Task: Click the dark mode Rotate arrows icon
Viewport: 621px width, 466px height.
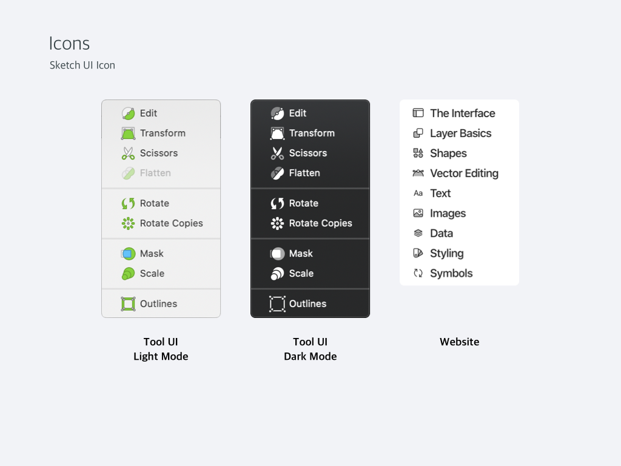Action: [x=277, y=203]
